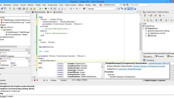174x98 pixels.
Task: Switch to the Design view tab
Action: coord(79,80)
